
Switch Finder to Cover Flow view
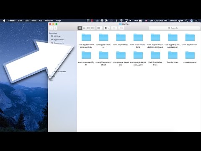pos(93,28)
